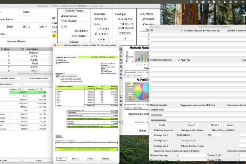The height and width of the screenshot is (164, 246).
Task: Select the Projet phase row
Action: tap(26, 63)
